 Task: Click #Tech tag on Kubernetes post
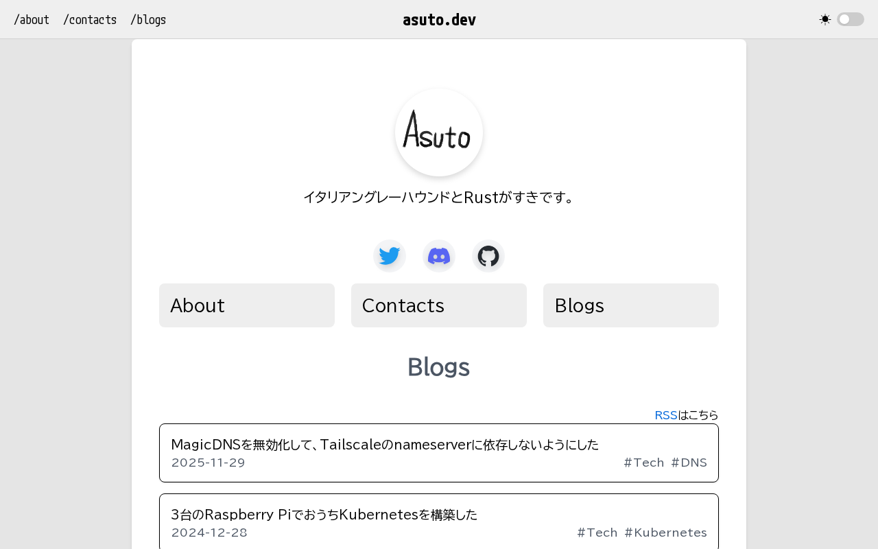click(x=597, y=533)
